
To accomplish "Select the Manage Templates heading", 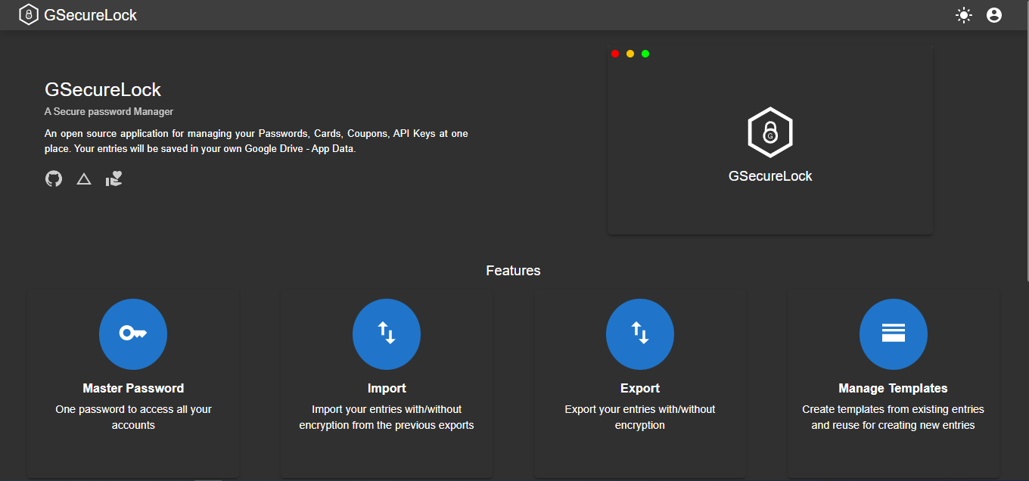I will coord(894,388).
